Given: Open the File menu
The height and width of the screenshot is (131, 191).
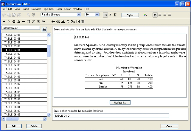Looking at the screenshot, I should pyautogui.click(x=4, y=9).
